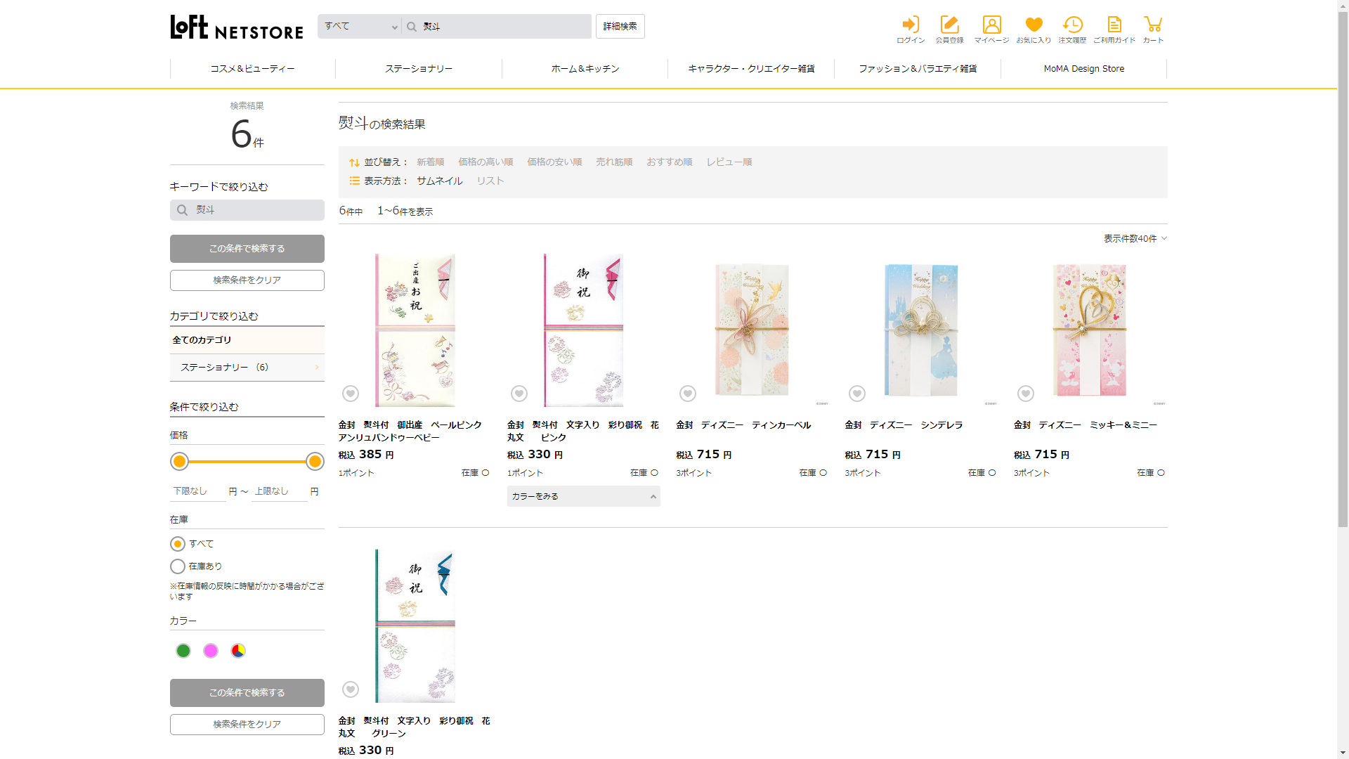Open the 表示件数40件 dropdown
This screenshot has width=1349, height=759.
pos(1135,239)
